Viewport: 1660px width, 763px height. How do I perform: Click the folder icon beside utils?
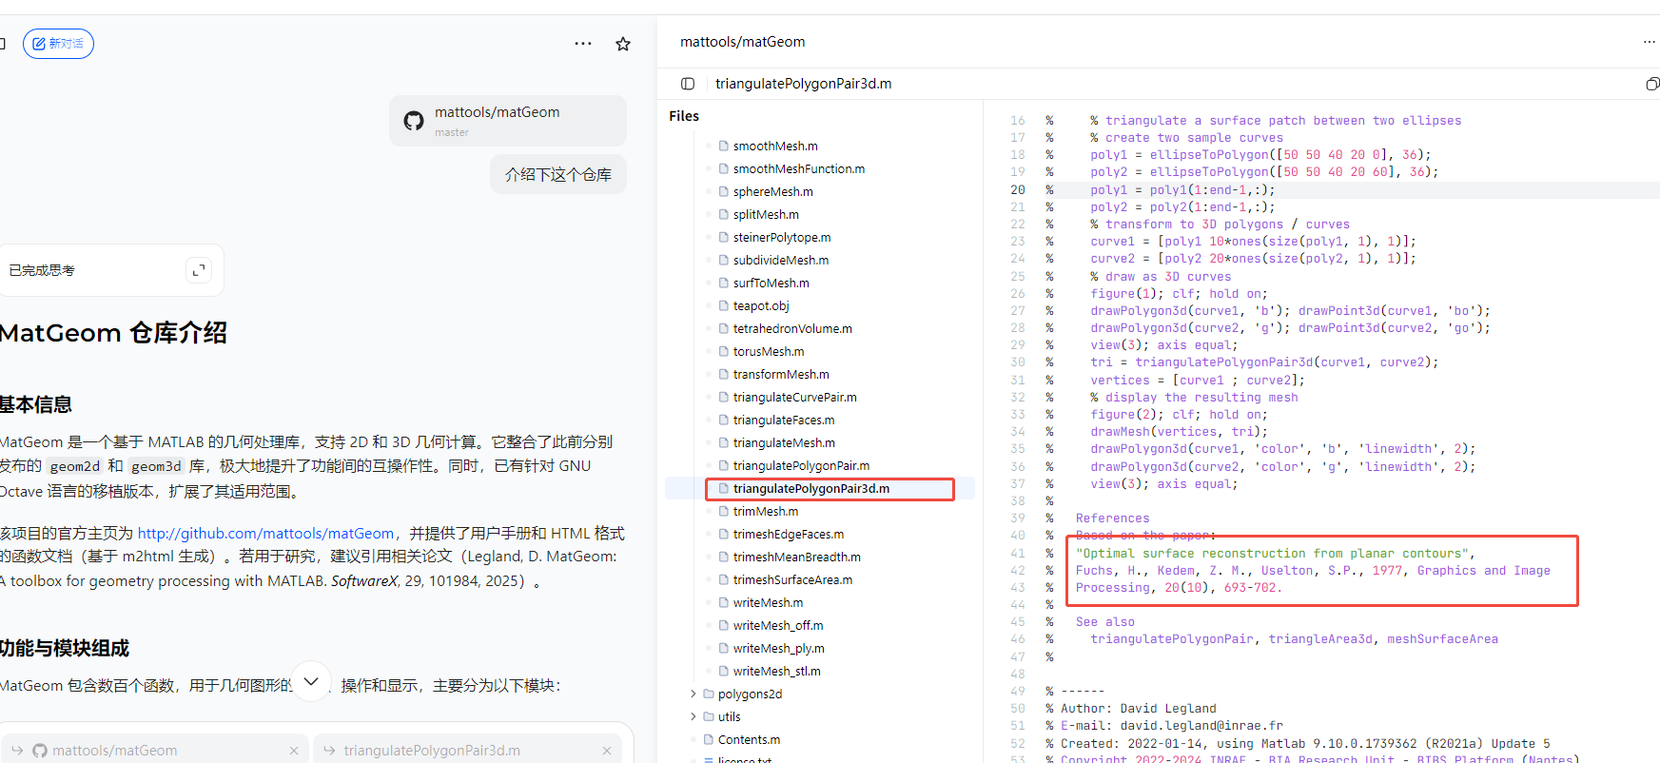pyautogui.click(x=709, y=716)
